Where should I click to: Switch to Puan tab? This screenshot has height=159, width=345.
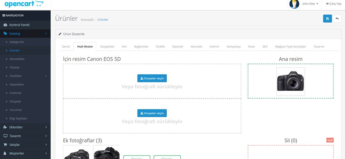251,47
